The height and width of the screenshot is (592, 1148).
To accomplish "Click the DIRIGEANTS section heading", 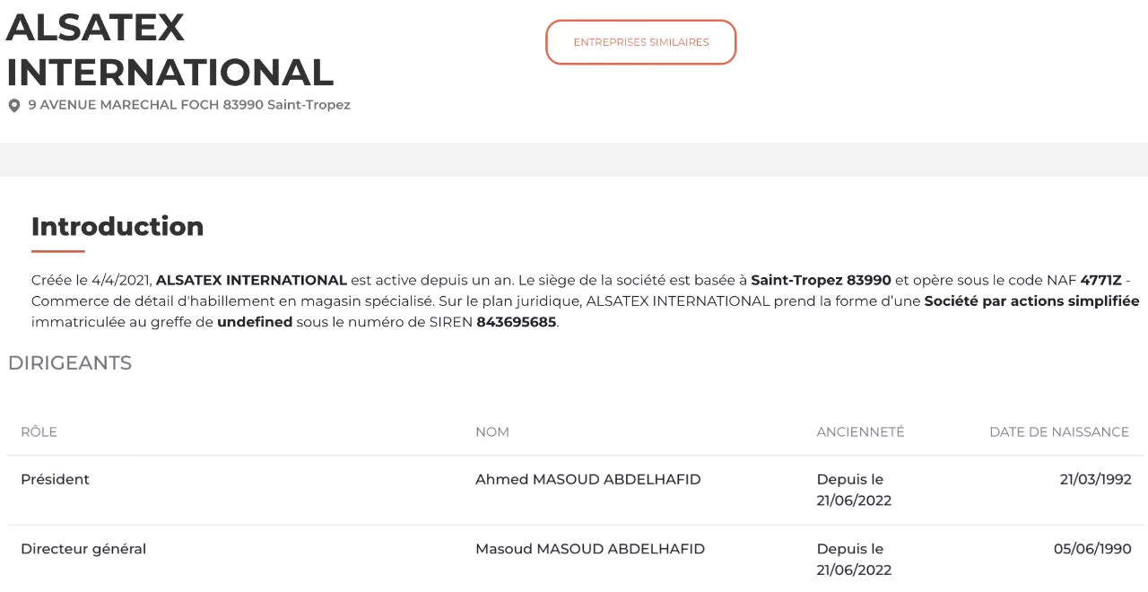I will pyautogui.click(x=70, y=363).
